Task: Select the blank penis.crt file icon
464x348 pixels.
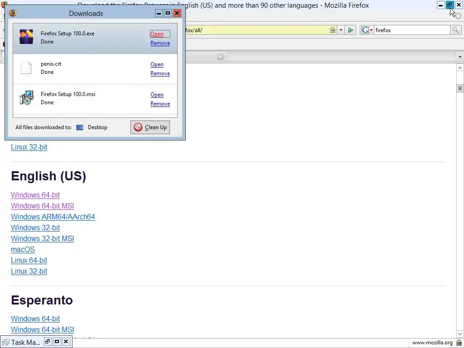Action: coord(26,68)
